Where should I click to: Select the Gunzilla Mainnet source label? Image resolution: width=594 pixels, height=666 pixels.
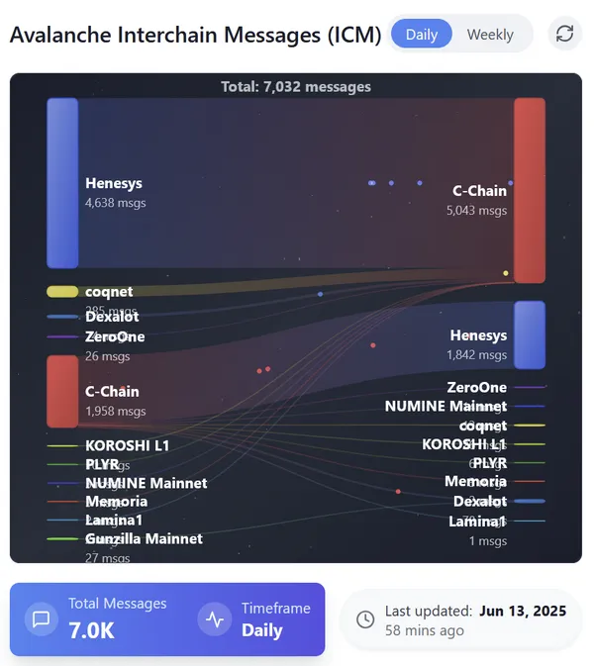click(144, 538)
